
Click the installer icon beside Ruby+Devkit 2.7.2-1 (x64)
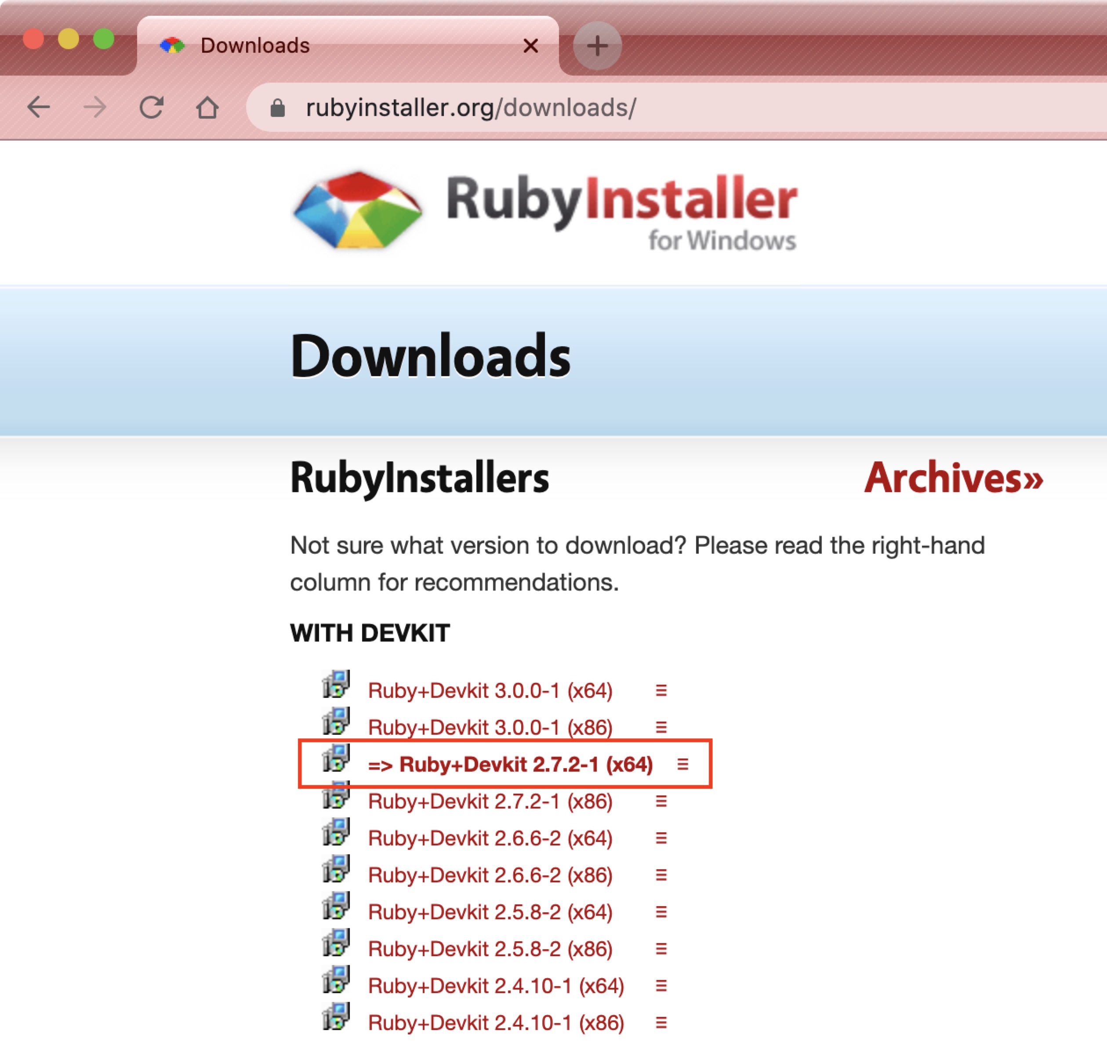pyautogui.click(x=336, y=758)
